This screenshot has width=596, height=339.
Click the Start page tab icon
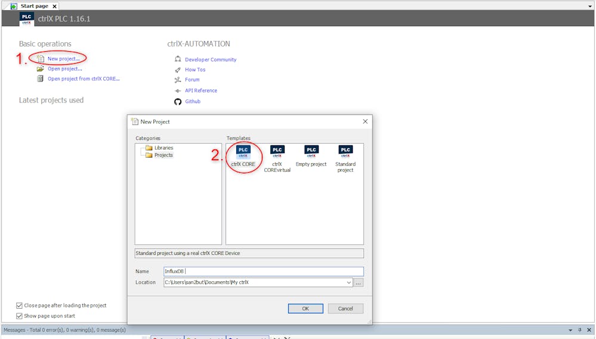tap(14, 6)
